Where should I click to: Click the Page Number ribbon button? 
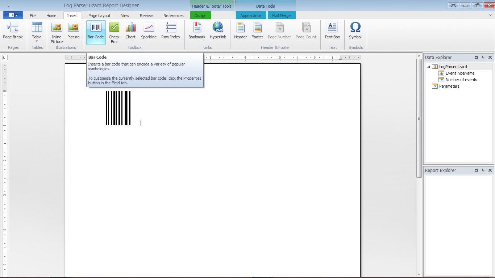click(279, 31)
